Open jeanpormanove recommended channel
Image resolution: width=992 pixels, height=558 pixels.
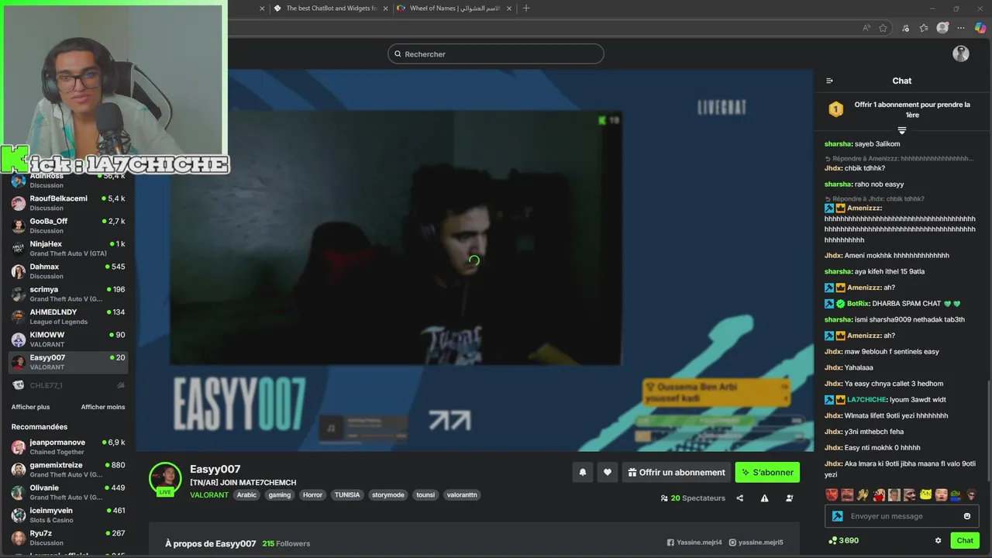point(68,446)
